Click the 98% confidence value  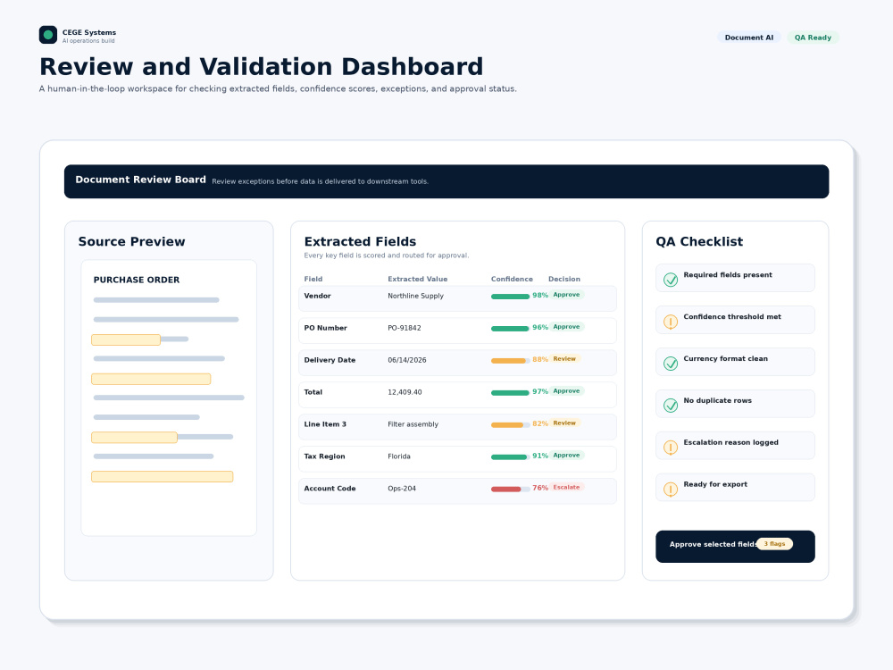coord(540,295)
